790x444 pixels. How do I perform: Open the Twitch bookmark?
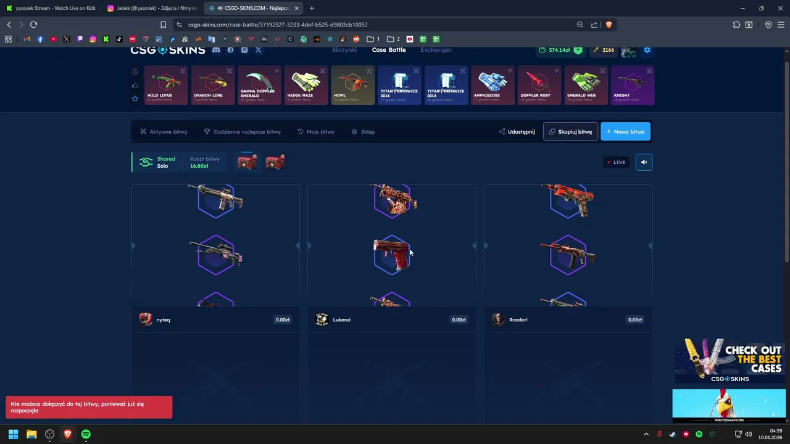[80, 39]
